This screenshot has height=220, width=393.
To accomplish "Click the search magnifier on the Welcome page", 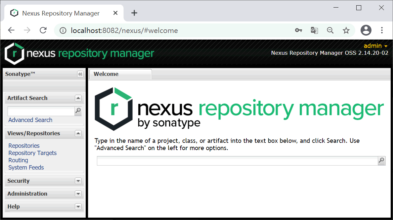I will click(381, 161).
